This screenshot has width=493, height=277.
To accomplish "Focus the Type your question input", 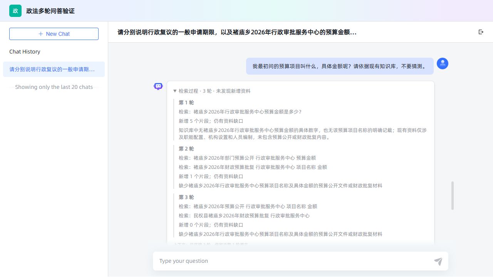I will pyautogui.click(x=295, y=261).
